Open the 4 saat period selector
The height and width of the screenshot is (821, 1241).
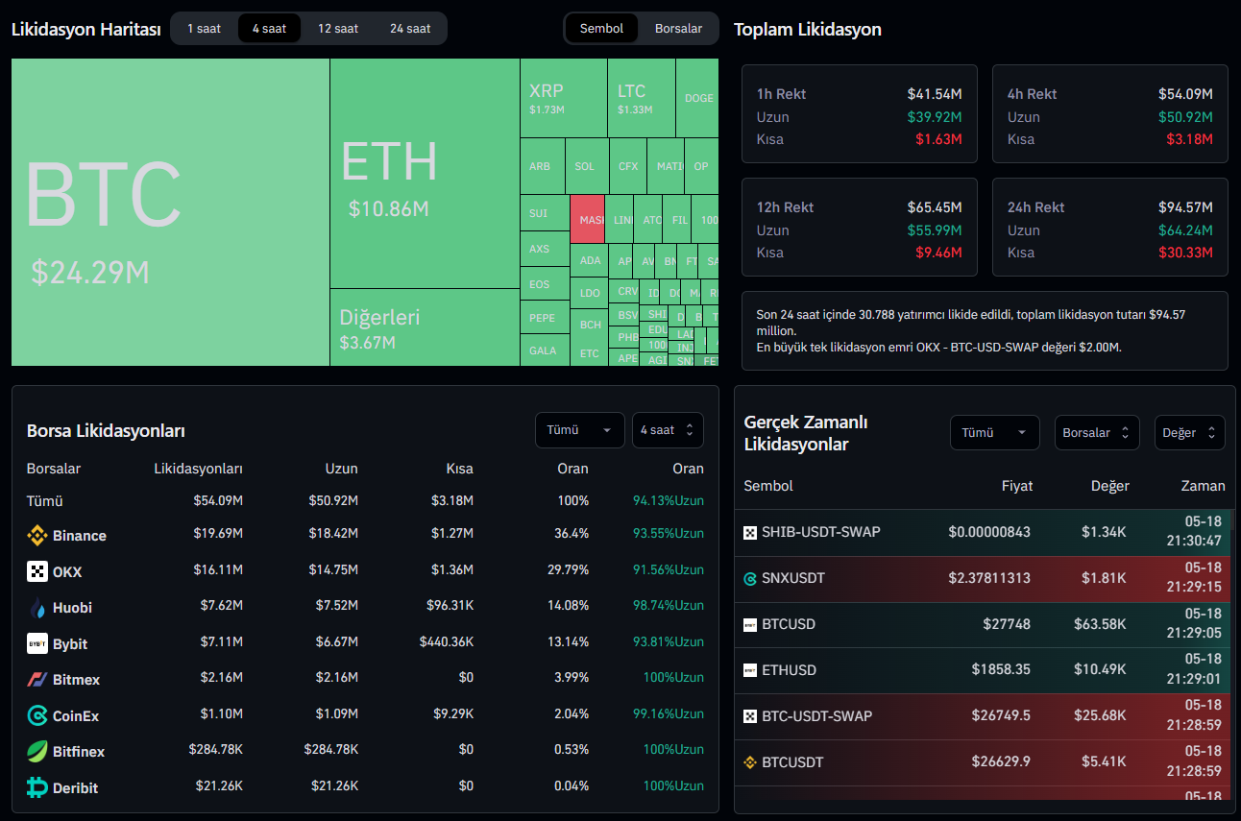[668, 430]
